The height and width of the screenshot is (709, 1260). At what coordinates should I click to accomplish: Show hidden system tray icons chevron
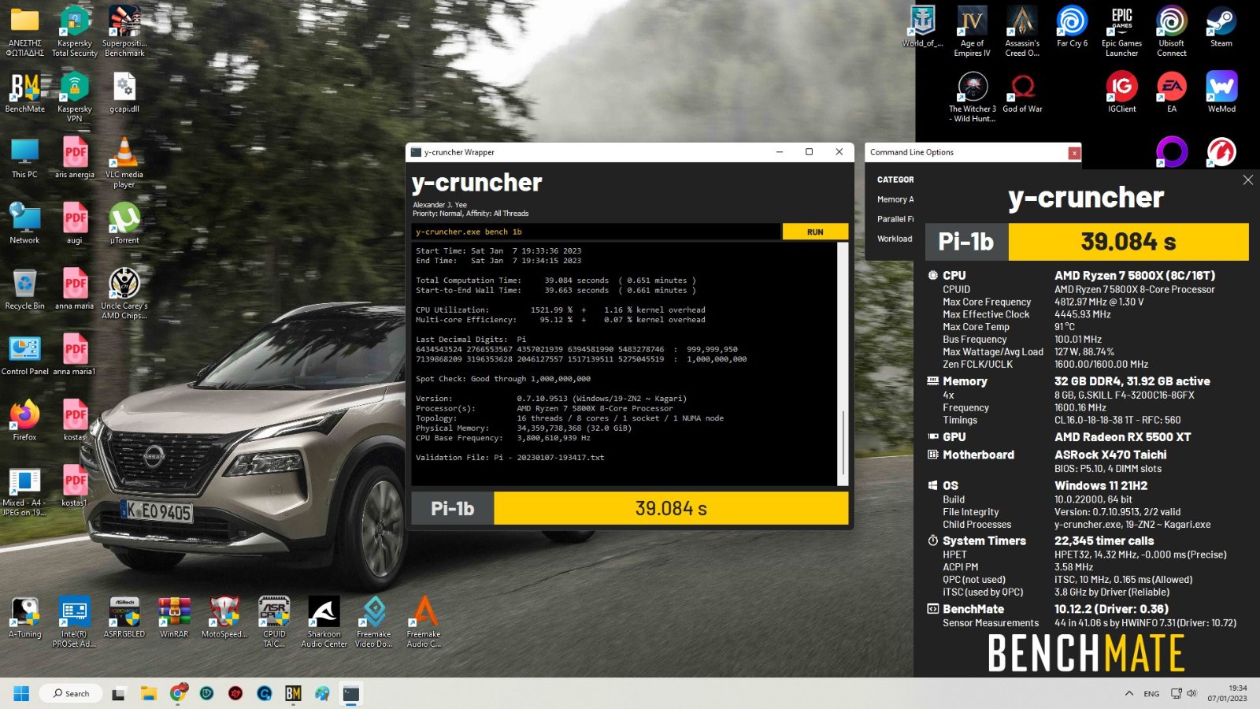click(1129, 693)
